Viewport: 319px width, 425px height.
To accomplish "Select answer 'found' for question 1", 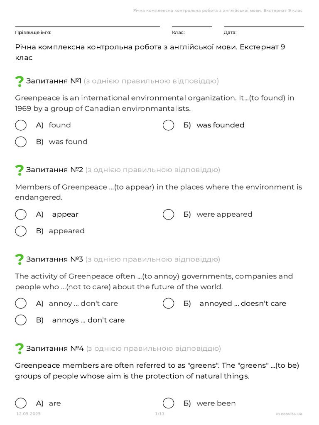I will 21,125.
